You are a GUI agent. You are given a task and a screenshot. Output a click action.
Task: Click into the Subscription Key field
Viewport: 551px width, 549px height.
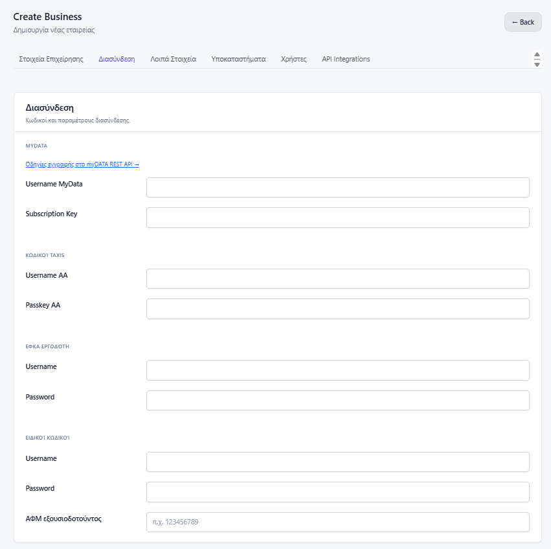click(x=338, y=218)
